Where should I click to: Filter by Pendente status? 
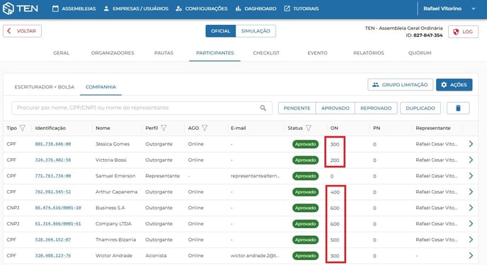click(297, 108)
